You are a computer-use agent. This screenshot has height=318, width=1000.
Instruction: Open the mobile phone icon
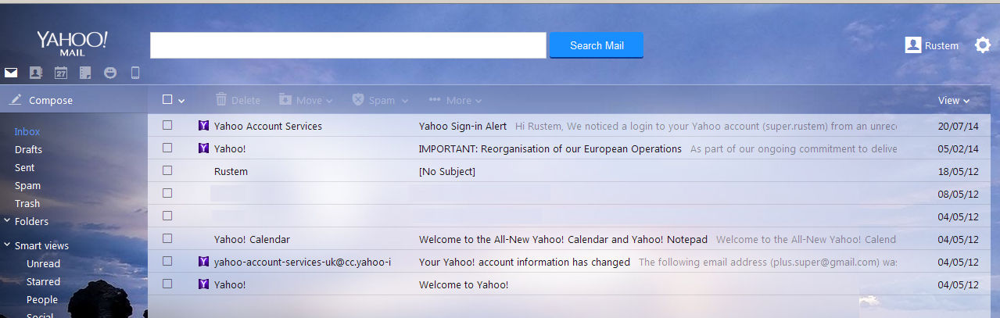(134, 73)
